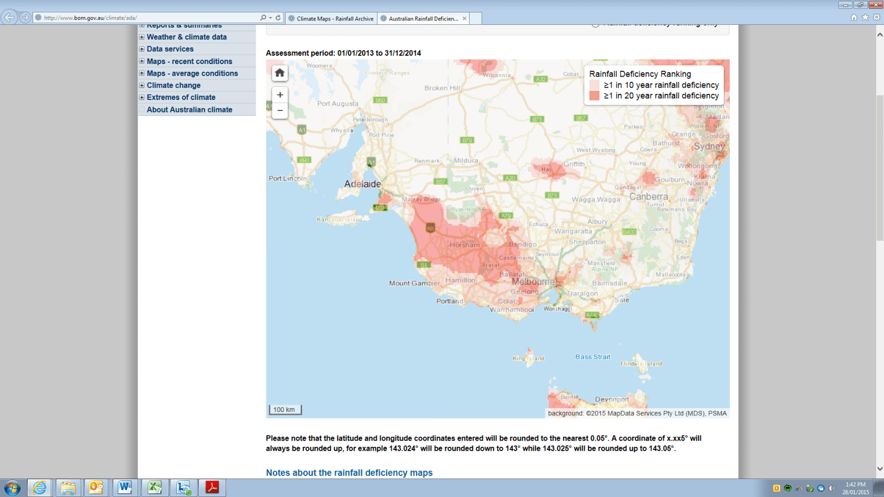Click the 1 in 10 year deficiency swatch

594,85
